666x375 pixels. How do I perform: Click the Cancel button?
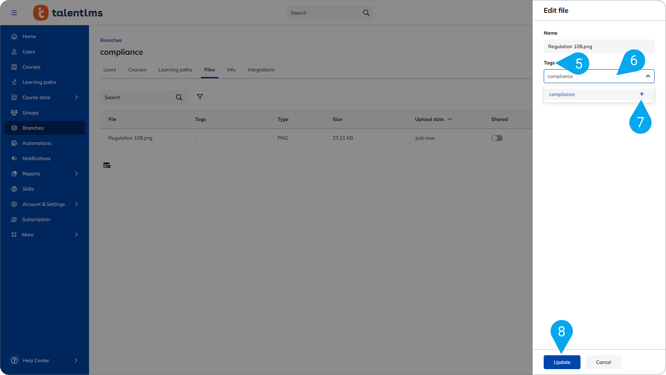pos(603,362)
